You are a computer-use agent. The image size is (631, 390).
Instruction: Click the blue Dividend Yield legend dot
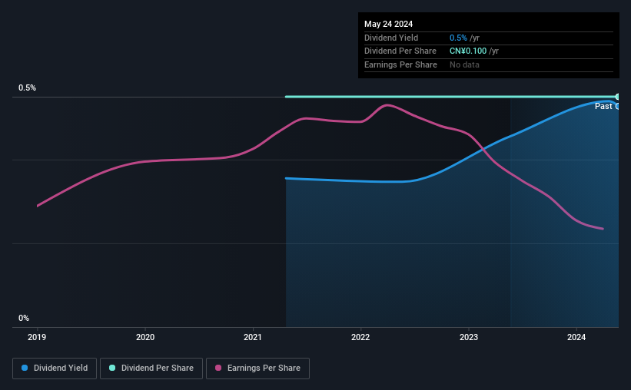pos(25,368)
